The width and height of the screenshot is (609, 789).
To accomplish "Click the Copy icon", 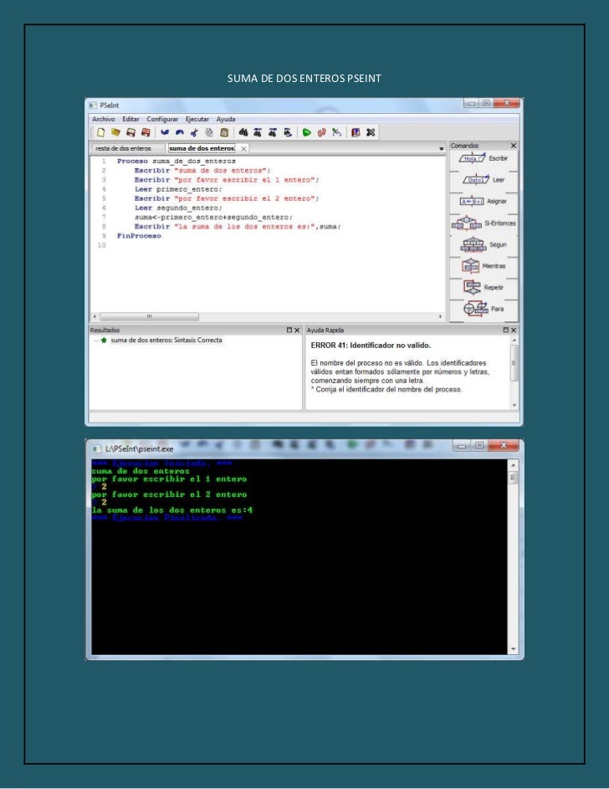I will point(209,132).
